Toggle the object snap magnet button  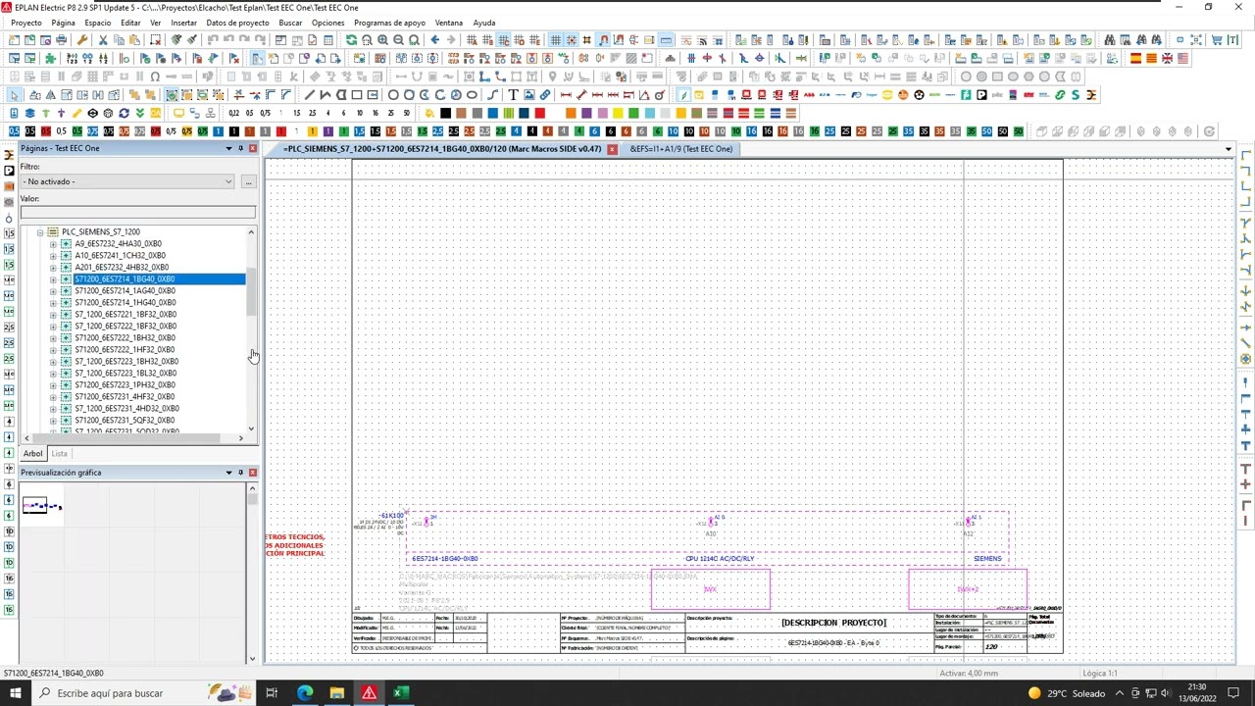603,39
